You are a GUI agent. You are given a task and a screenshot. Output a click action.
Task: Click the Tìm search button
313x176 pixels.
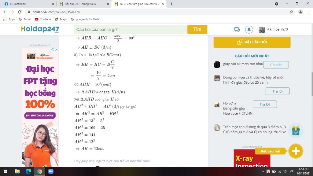[197, 29]
